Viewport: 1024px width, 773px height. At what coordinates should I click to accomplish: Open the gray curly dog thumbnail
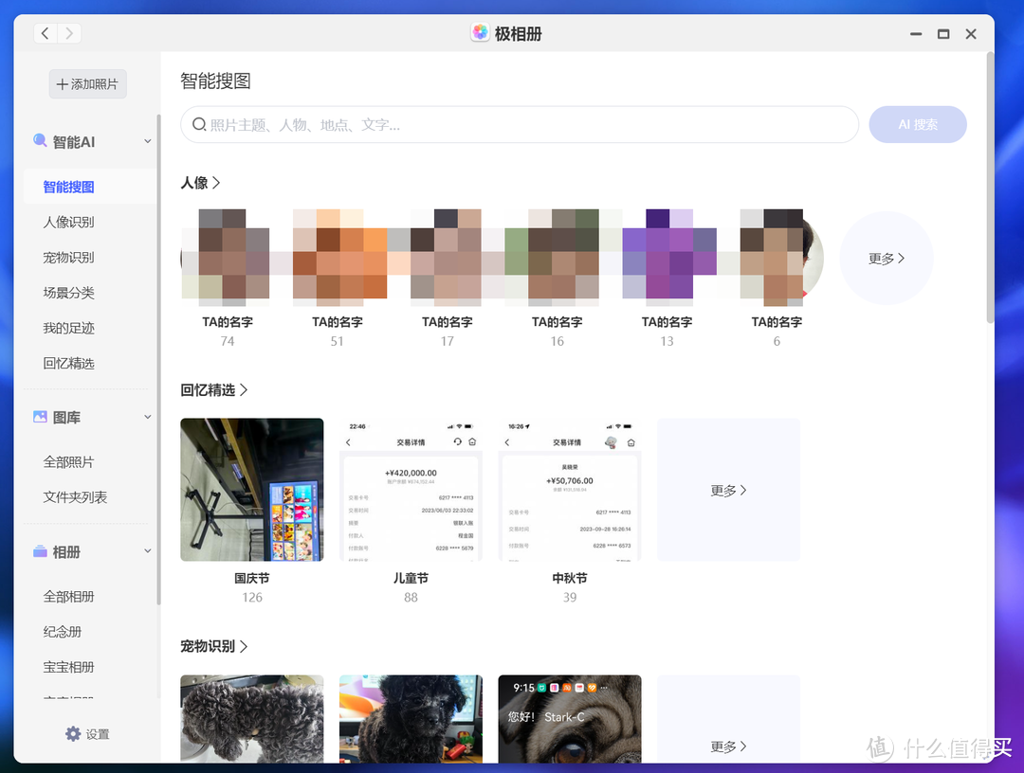pos(252,719)
